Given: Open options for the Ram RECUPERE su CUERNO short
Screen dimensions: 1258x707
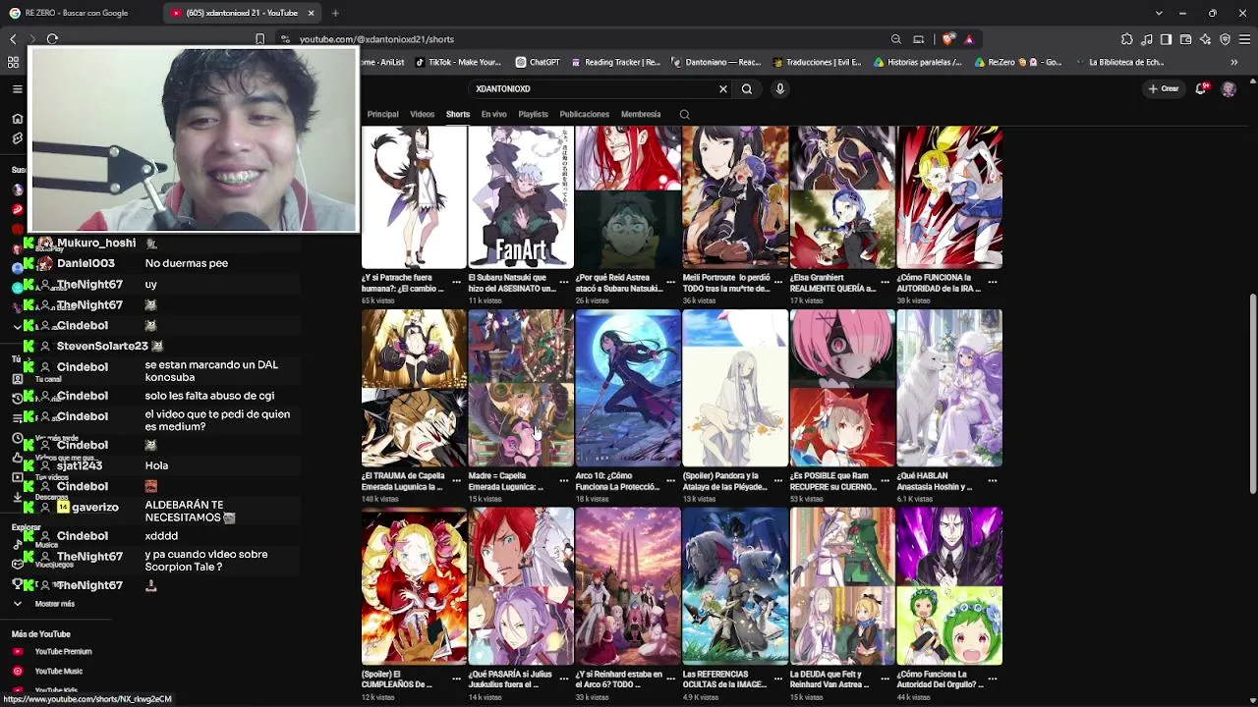Looking at the screenshot, I should click(x=885, y=481).
